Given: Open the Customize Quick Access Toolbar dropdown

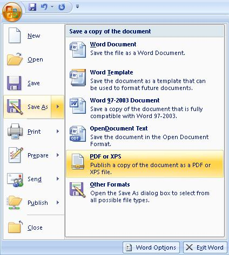Looking at the screenshot, I should (x=77, y=6).
